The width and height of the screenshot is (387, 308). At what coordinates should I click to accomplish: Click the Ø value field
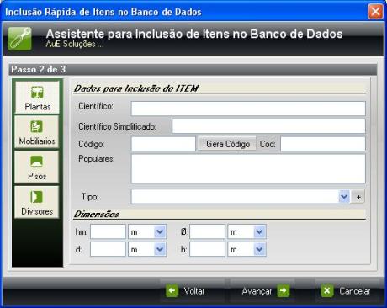[x=207, y=231]
